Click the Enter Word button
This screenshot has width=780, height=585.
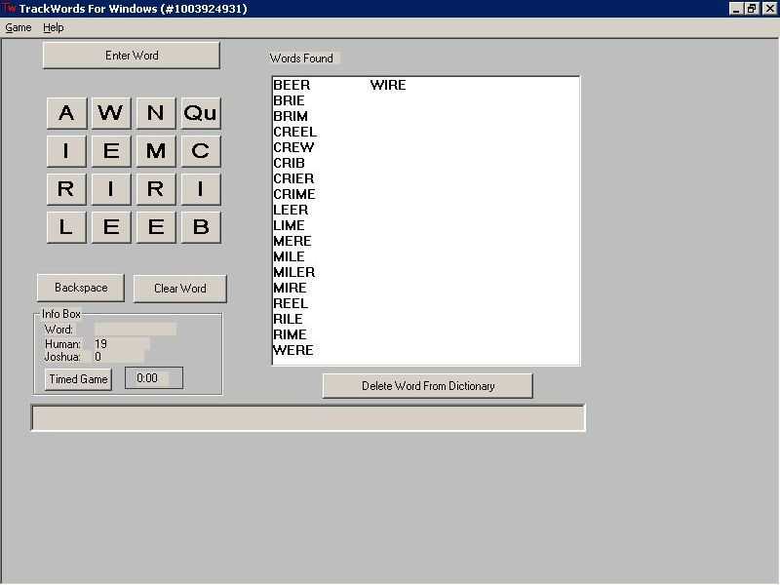pos(132,56)
